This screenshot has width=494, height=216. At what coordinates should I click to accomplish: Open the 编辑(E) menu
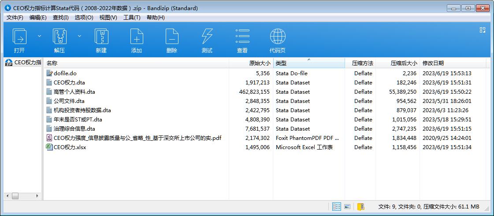38,18
